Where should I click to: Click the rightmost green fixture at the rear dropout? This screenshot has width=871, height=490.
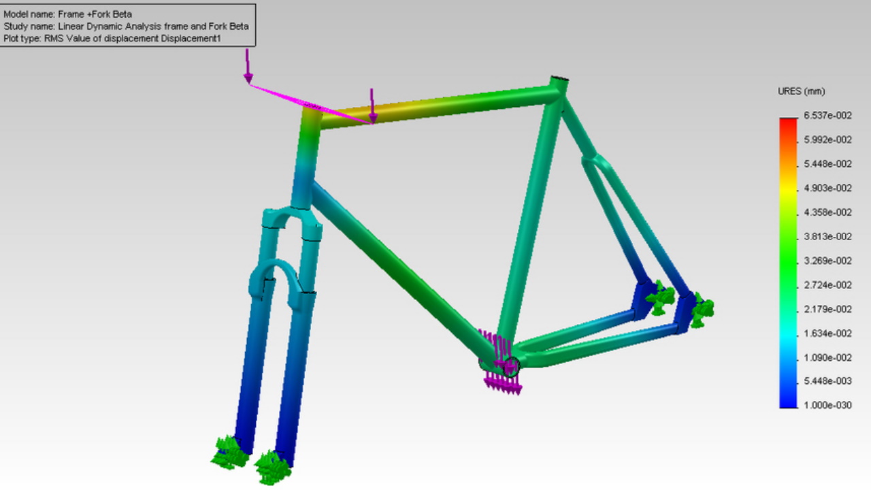tap(701, 310)
